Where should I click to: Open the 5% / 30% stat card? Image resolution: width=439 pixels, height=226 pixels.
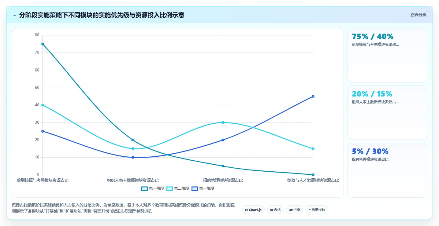(x=387, y=170)
